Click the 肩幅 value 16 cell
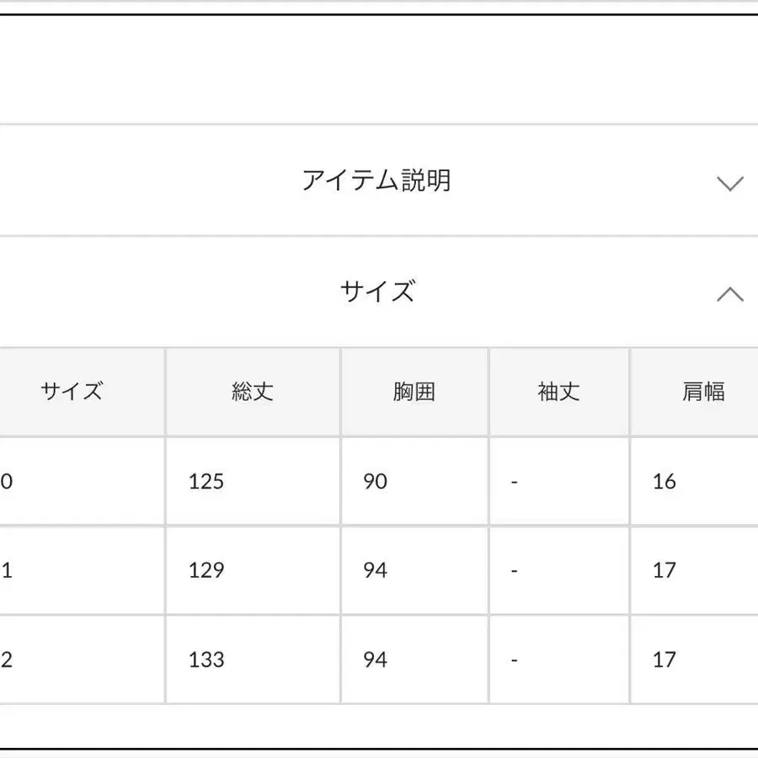Screen dimensions: 758x758 664,482
